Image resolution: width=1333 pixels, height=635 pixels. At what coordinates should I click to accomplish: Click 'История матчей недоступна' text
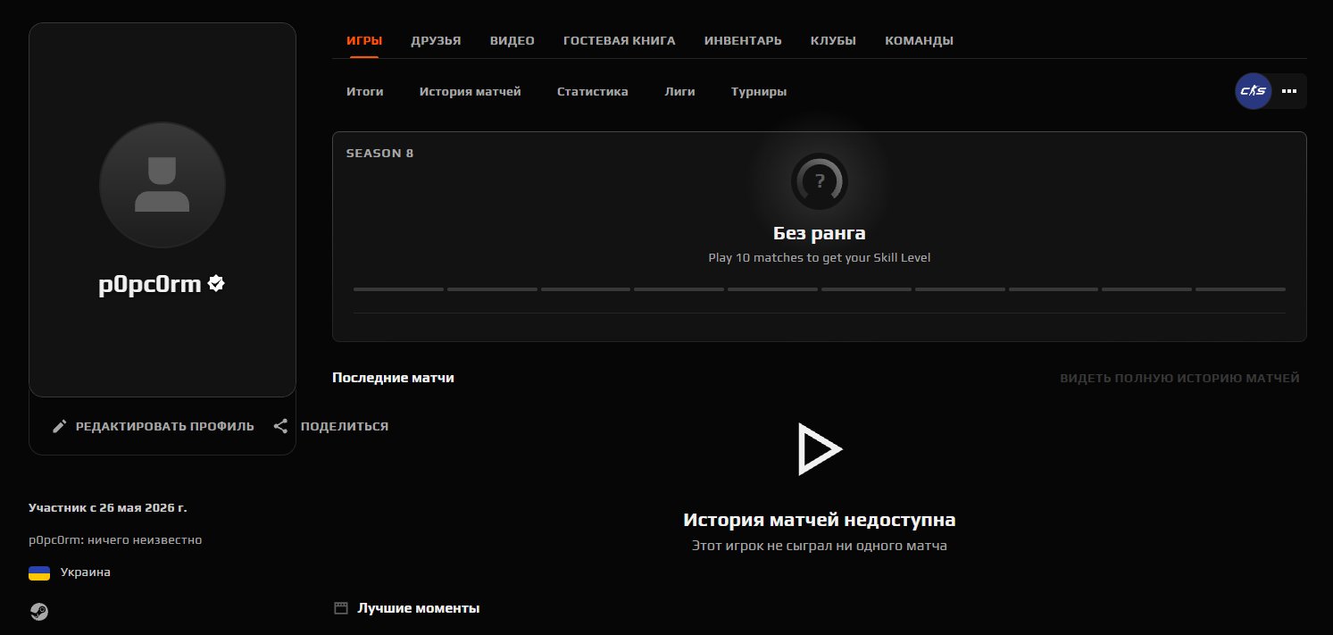click(x=820, y=520)
